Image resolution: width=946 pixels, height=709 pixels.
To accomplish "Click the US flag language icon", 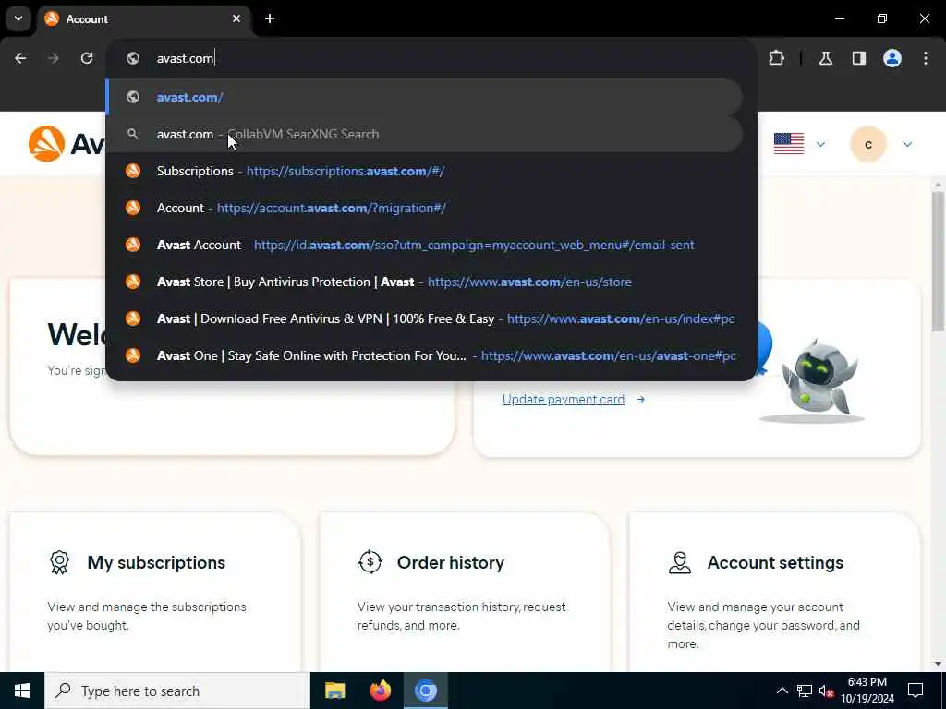I will tap(789, 144).
